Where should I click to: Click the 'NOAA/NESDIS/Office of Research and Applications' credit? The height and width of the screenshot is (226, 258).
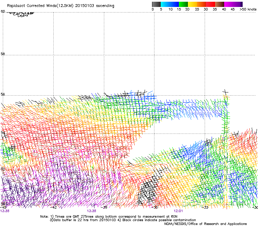click(205, 224)
